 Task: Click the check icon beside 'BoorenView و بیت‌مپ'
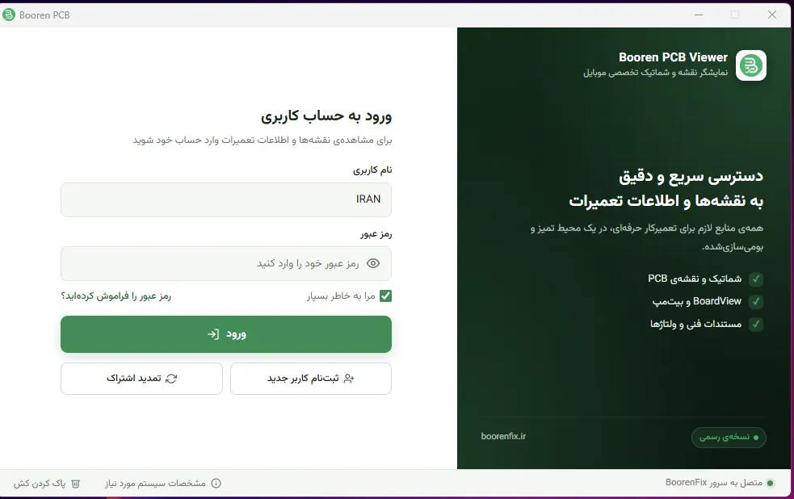pos(756,302)
